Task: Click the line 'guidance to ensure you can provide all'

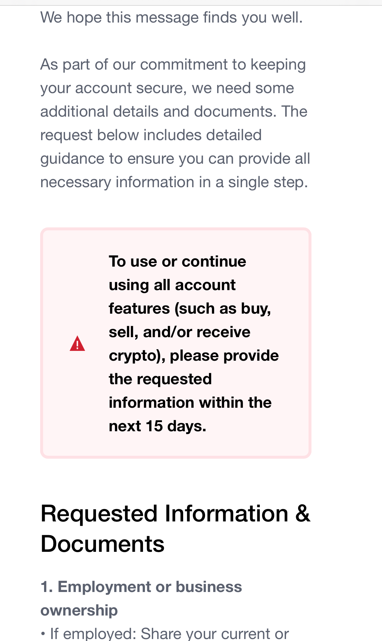Action: click(175, 159)
